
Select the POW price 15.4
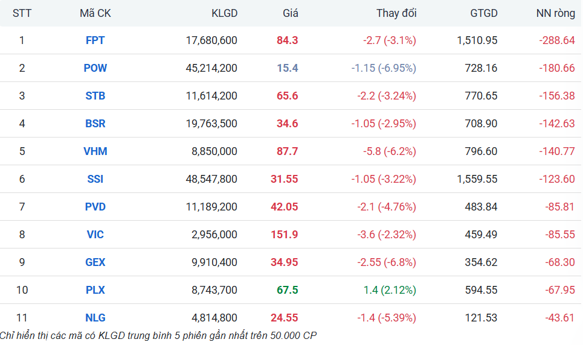(288, 68)
